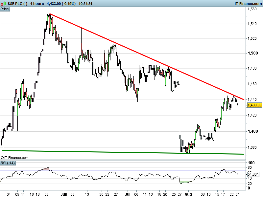Click the red descending trendline

pos(147,56)
